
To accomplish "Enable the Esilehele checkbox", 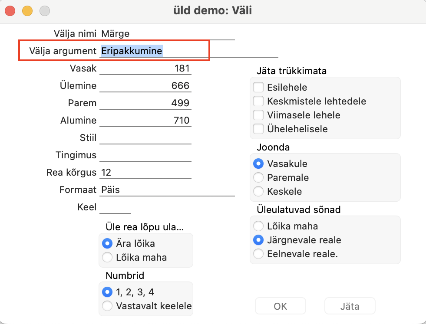I will tap(258, 87).
